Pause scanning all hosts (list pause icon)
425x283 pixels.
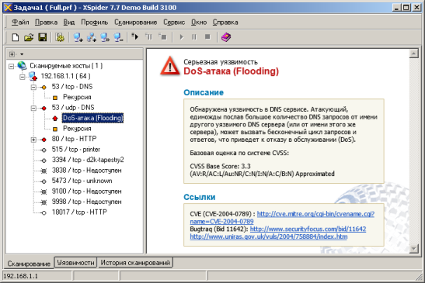point(149,36)
